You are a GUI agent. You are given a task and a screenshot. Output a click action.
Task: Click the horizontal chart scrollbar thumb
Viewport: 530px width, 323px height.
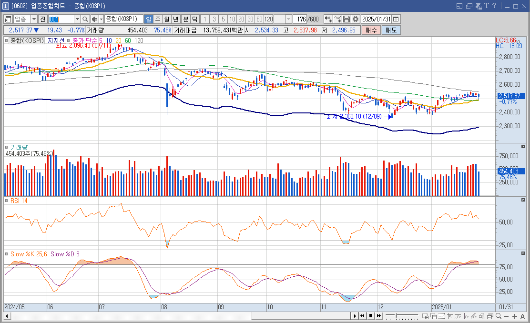pos(301,316)
